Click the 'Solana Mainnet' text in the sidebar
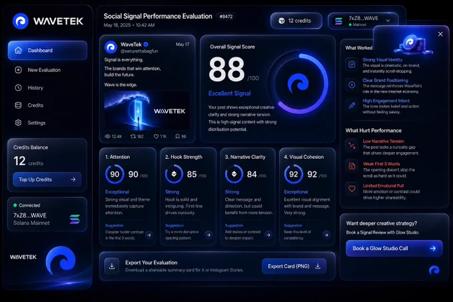The width and height of the screenshot is (453, 302). (x=31, y=223)
